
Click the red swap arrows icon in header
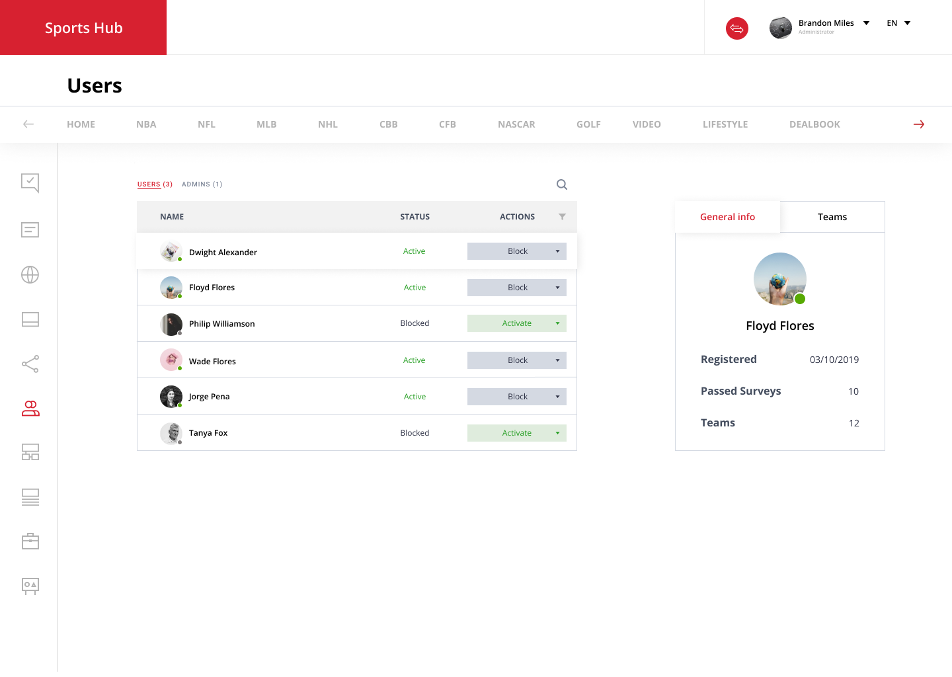(736, 28)
